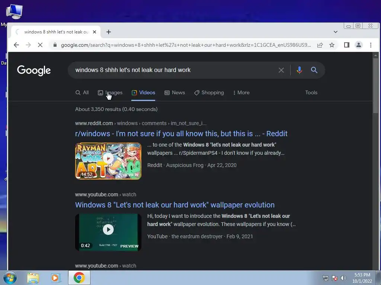Switch to the News tab
Image resolution: width=381 pixels, height=285 pixels.
coord(175,92)
